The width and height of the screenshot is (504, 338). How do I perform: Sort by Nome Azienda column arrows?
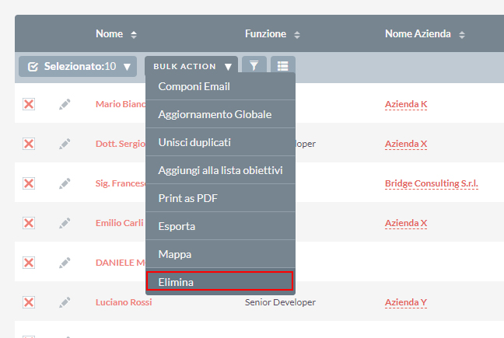tap(461, 35)
